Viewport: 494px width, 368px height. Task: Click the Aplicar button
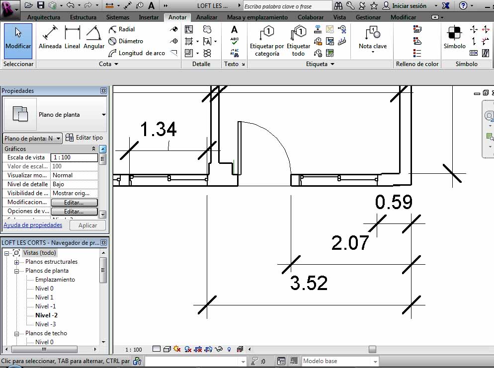87,225
